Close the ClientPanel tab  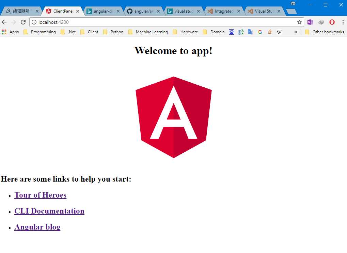78,11
